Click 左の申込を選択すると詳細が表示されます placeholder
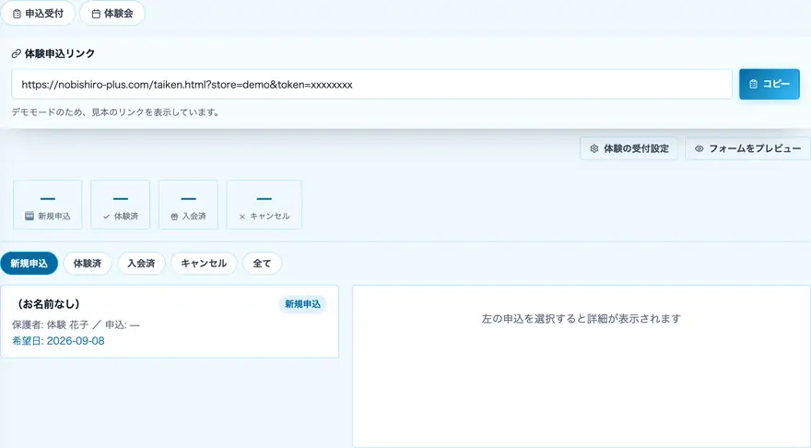This screenshot has width=811, height=448. (x=582, y=319)
